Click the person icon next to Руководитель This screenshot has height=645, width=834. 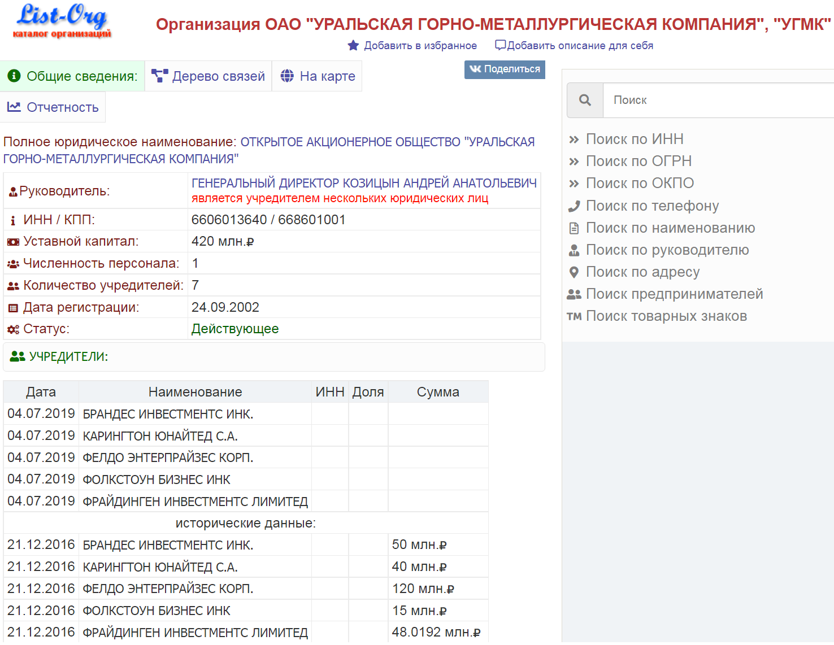tap(13, 192)
